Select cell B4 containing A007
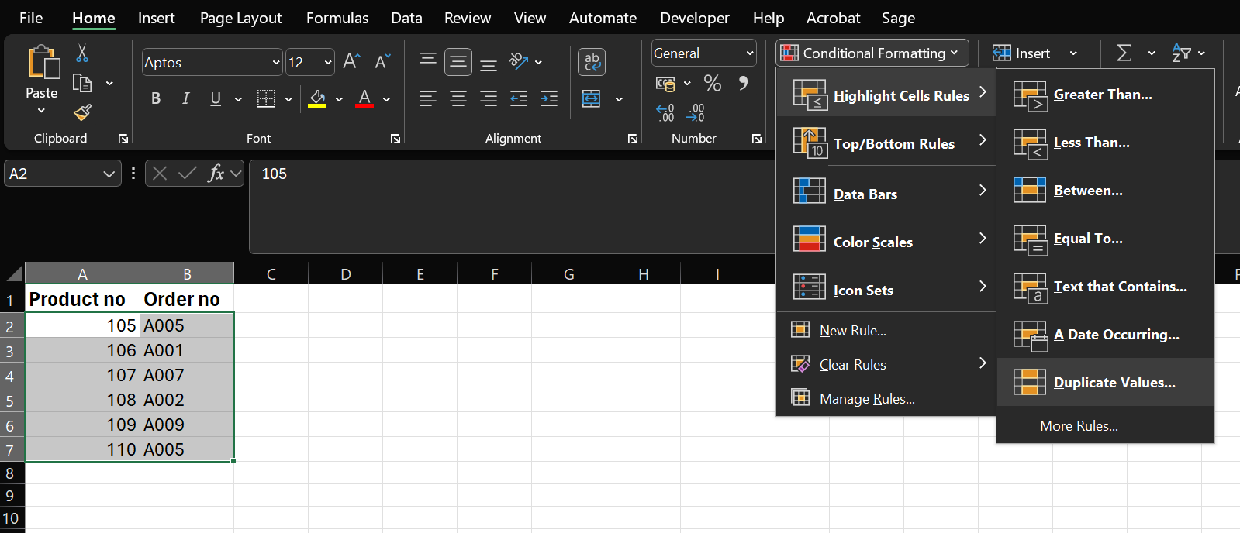1240x533 pixels. coord(186,376)
